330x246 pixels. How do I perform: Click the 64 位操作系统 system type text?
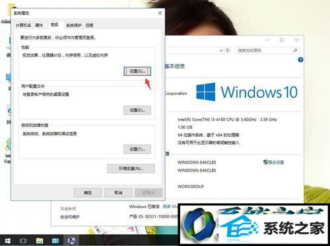tap(209, 135)
